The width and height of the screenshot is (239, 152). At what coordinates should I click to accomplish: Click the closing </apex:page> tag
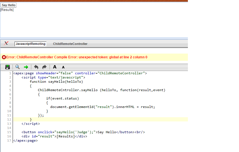click(x=26, y=141)
